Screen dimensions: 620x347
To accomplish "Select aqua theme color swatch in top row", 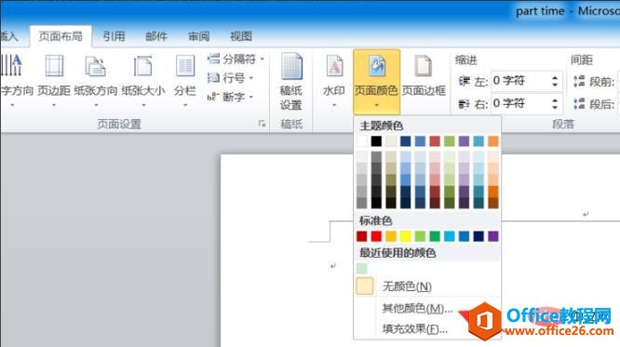I will click(x=478, y=141).
